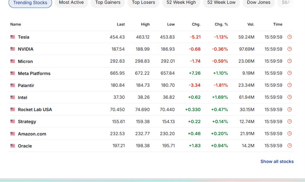Click the US flag icon next to Meta Platforms

(x=13, y=73)
